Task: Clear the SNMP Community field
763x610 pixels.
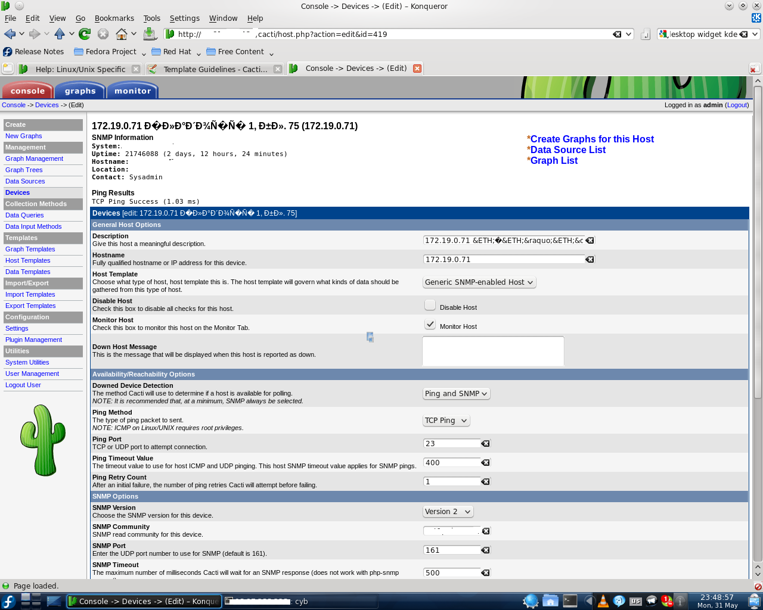Action: 485,531
